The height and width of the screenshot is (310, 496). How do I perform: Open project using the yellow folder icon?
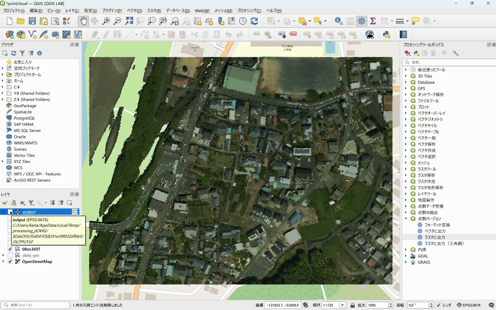click(21, 21)
